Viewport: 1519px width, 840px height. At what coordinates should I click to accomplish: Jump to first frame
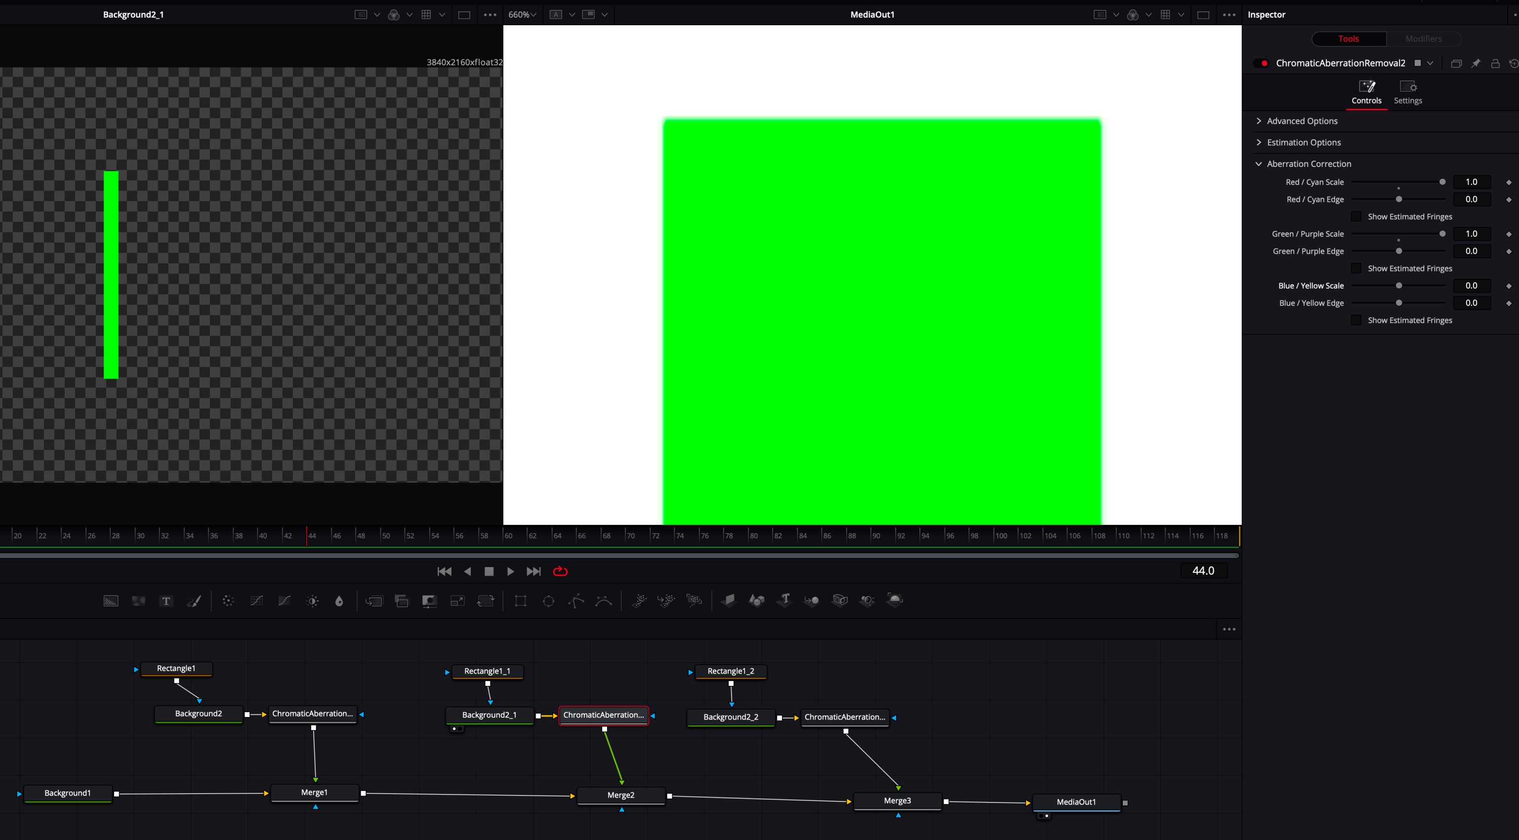[445, 571]
